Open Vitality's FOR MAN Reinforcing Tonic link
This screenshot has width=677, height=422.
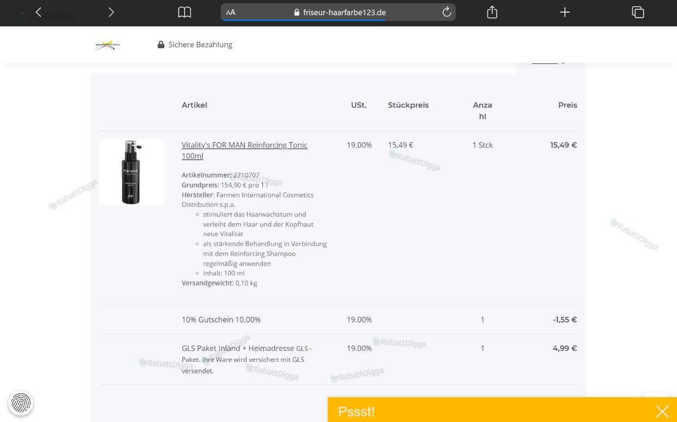pyautogui.click(x=244, y=150)
